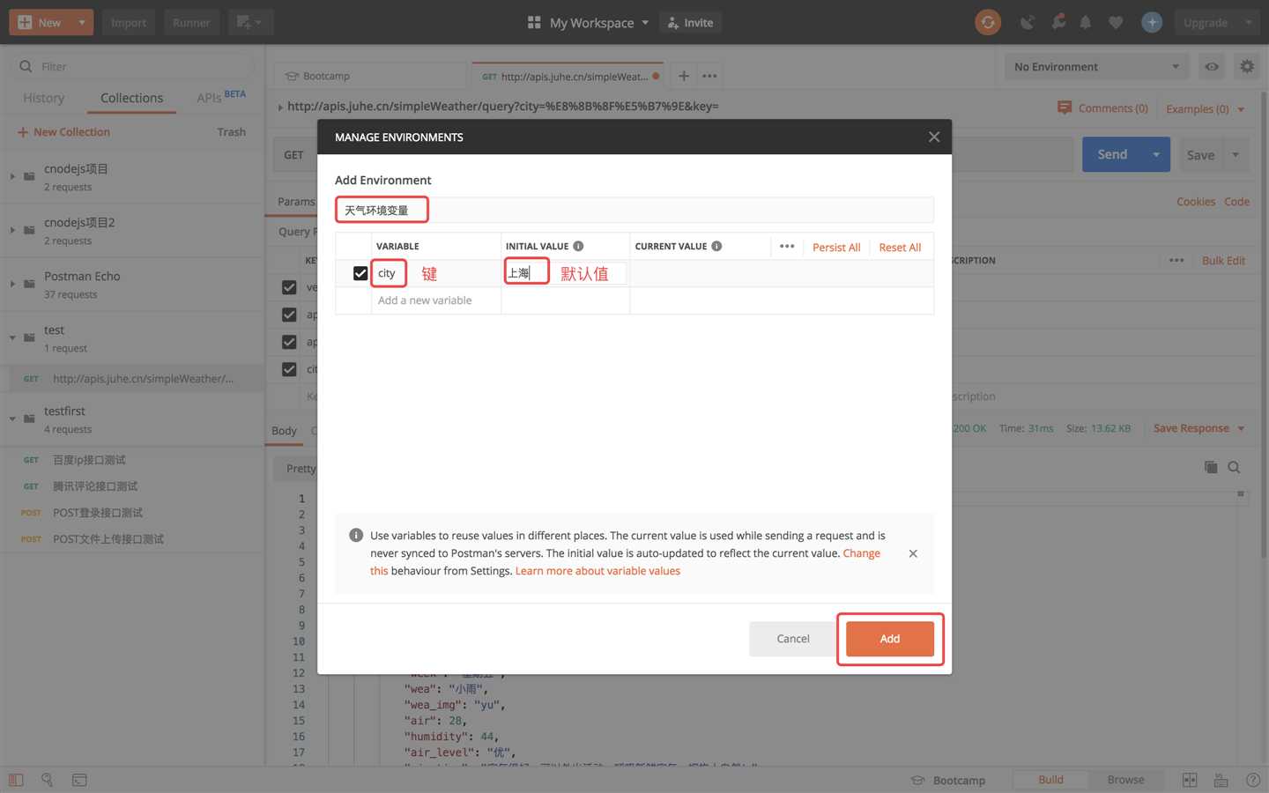Toggle the sidebar icon in status bar
Screen dimensions: 1269x793
(x=16, y=780)
